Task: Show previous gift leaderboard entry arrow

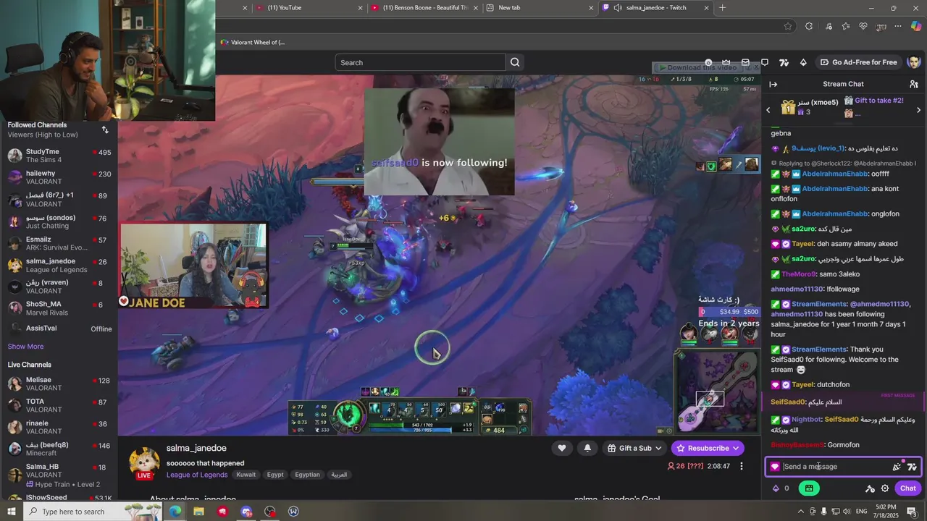Action: (x=768, y=110)
